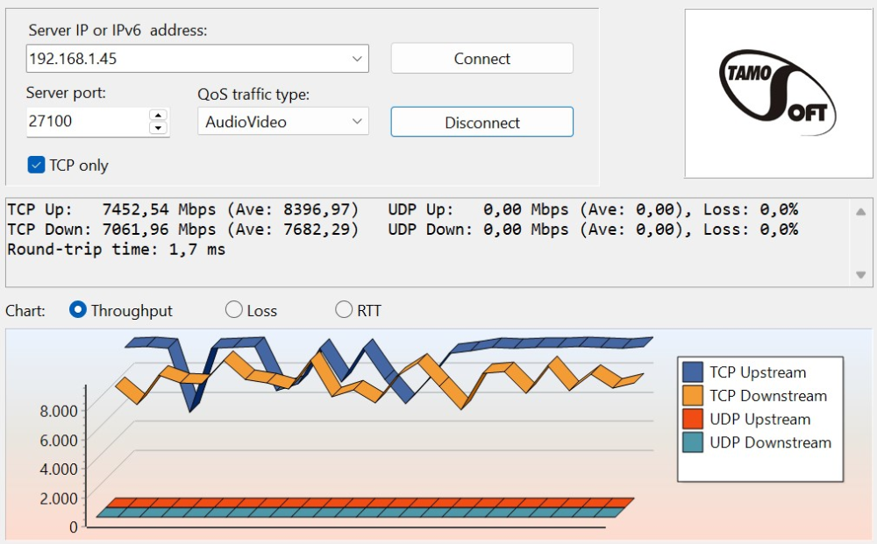Screen dimensions: 877x544
Task: Click the TamoSoft logo image
Action: click(x=777, y=93)
